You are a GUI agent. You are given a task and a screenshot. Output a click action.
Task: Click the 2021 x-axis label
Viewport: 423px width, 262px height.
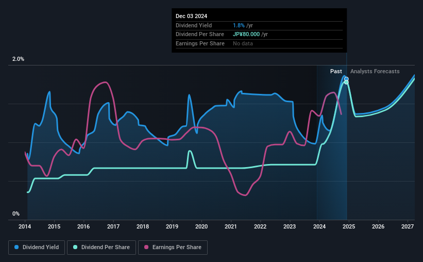click(x=231, y=226)
